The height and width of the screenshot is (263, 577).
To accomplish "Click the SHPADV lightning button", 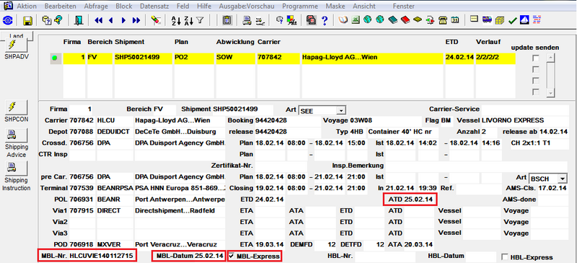I will pos(16,45).
